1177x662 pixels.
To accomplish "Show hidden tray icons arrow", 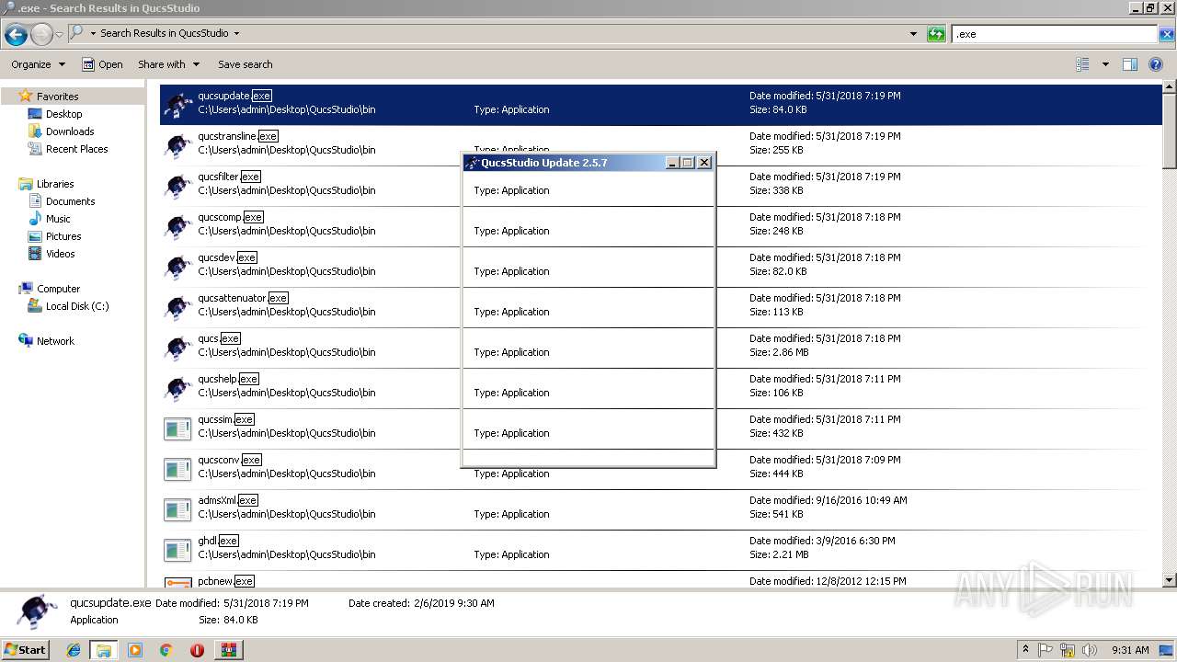I will pos(1025,649).
